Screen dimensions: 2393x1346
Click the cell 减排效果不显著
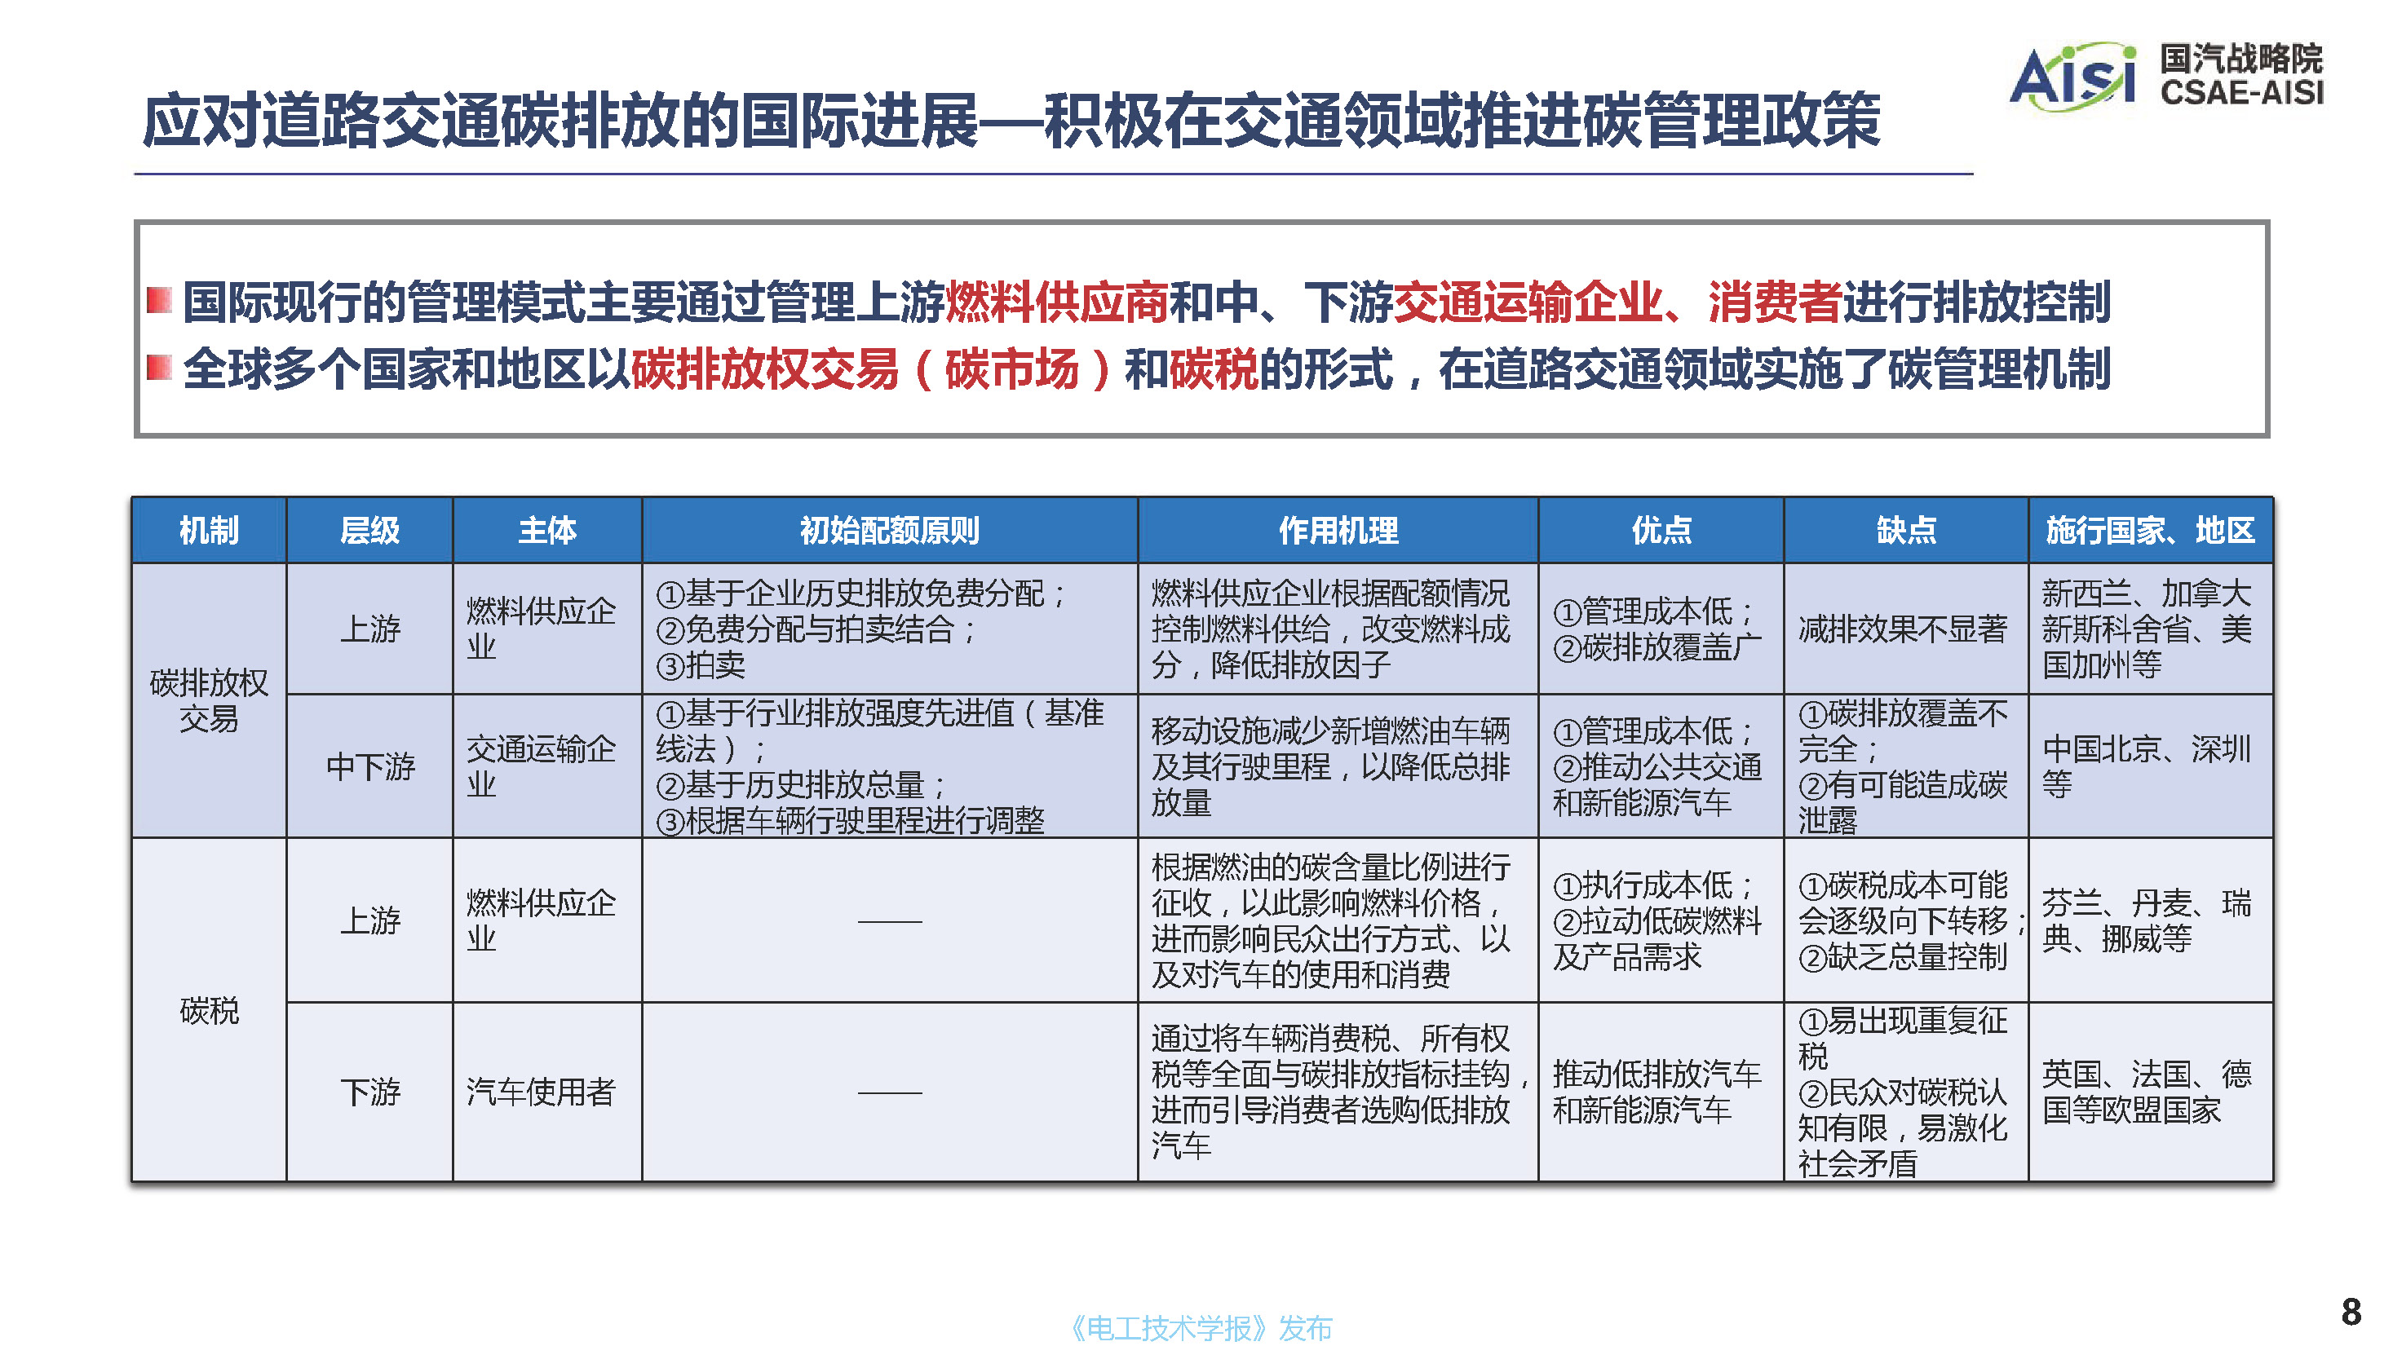coord(1906,629)
